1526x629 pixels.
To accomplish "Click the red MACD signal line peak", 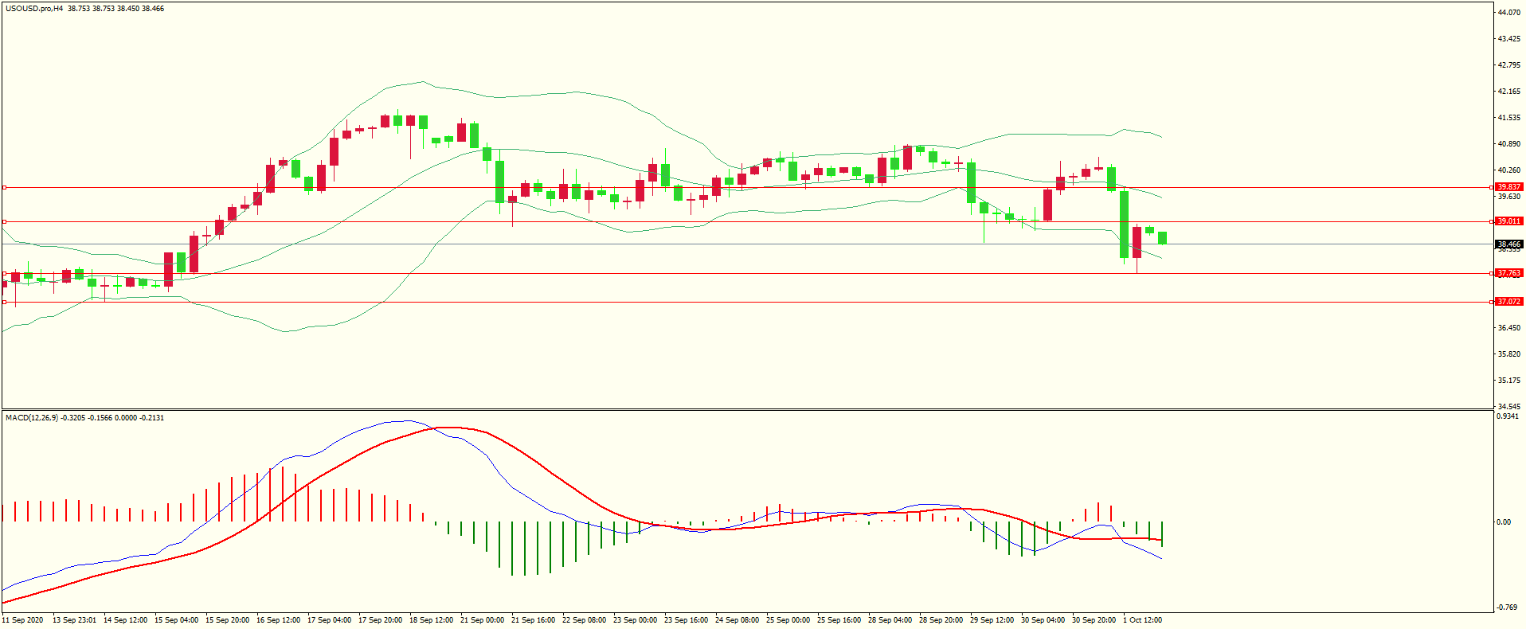I will 446,428.
